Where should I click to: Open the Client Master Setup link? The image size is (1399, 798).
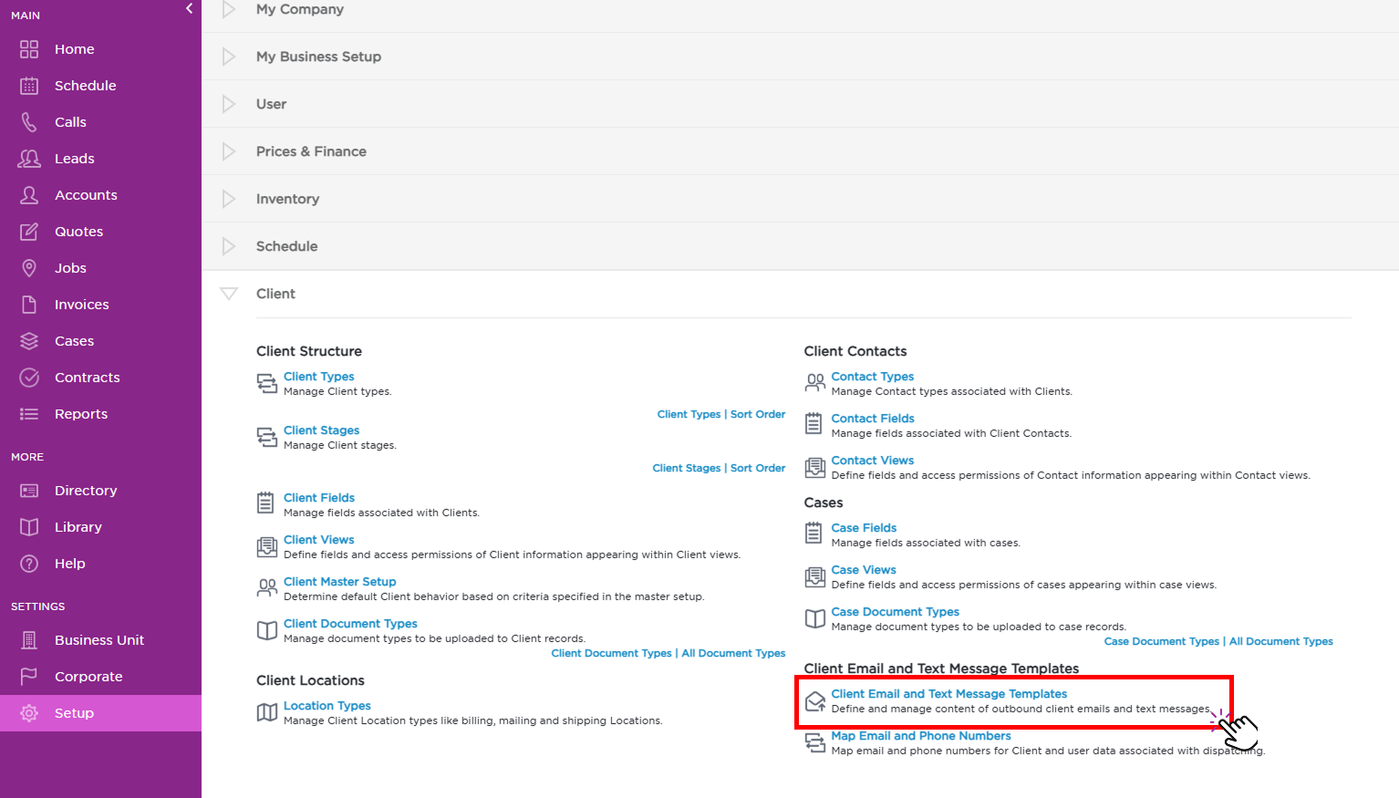point(339,582)
